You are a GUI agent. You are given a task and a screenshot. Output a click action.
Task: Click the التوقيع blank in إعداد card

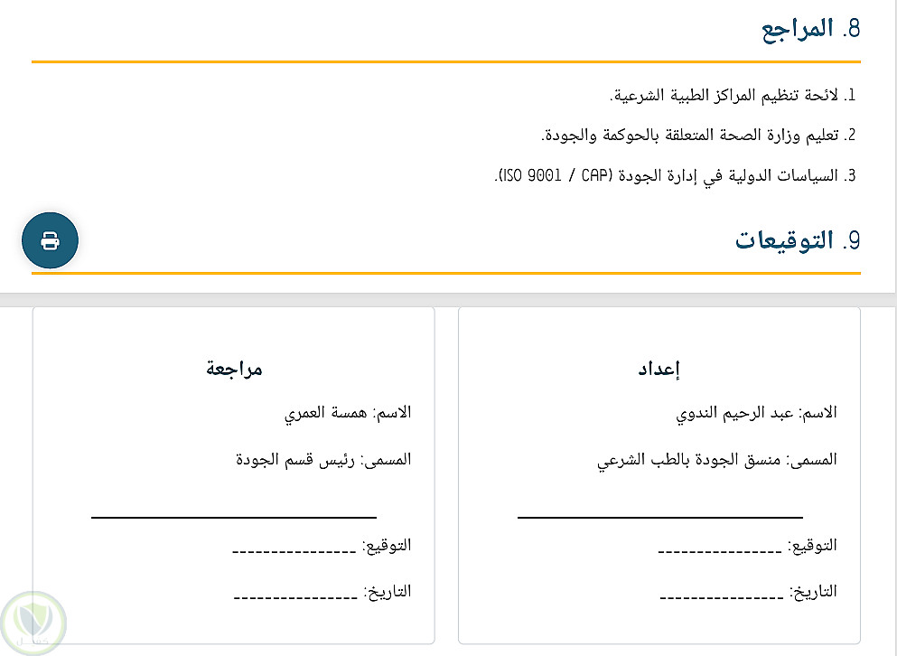(x=720, y=549)
